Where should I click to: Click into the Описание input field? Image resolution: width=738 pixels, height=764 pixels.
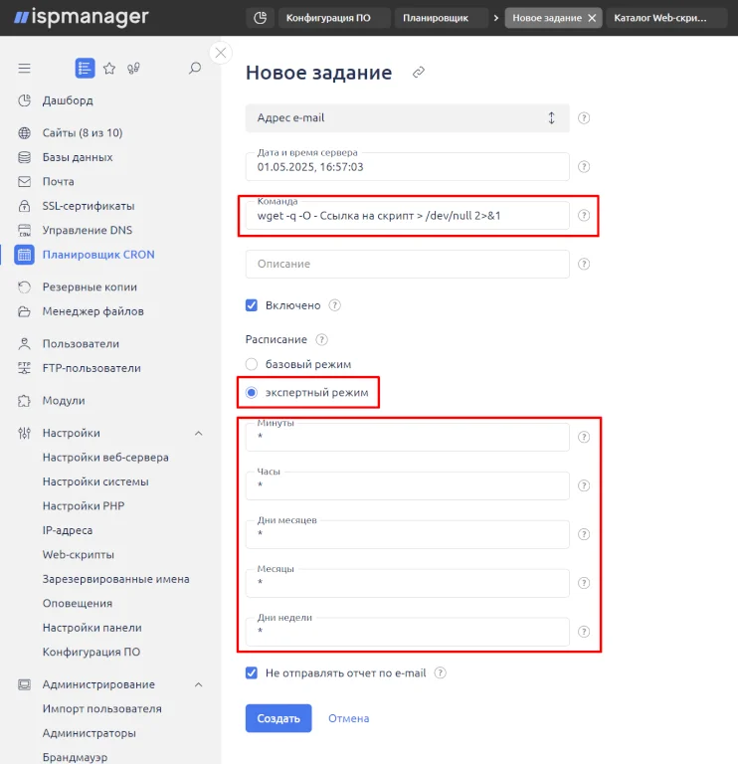pyautogui.click(x=407, y=265)
